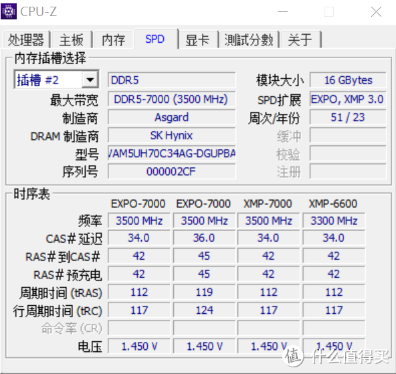The height and width of the screenshot is (374, 396).
Task: Click the Asgard manufacturer value
Action: (171, 117)
